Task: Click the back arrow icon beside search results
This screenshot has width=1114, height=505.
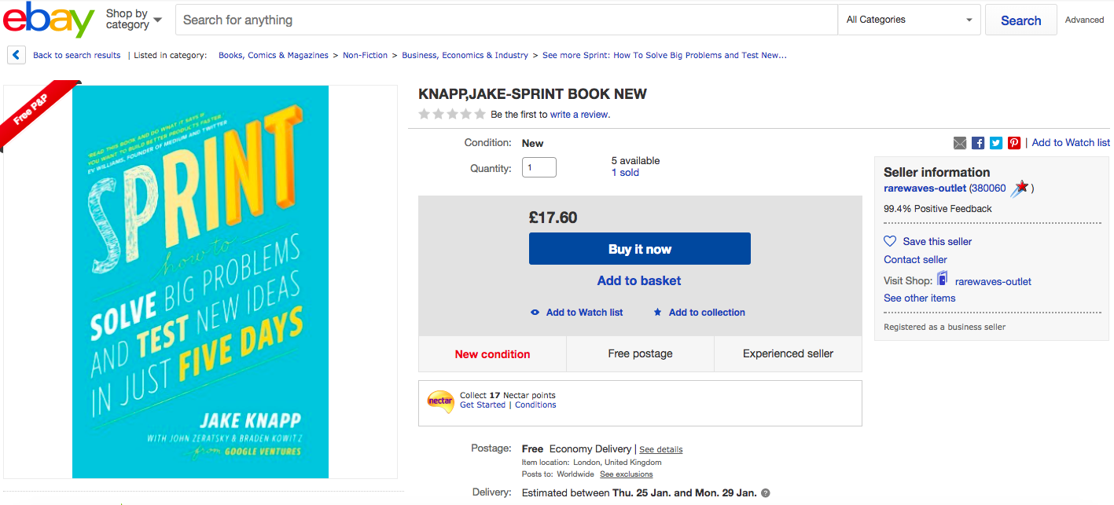Action: tap(17, 55)
